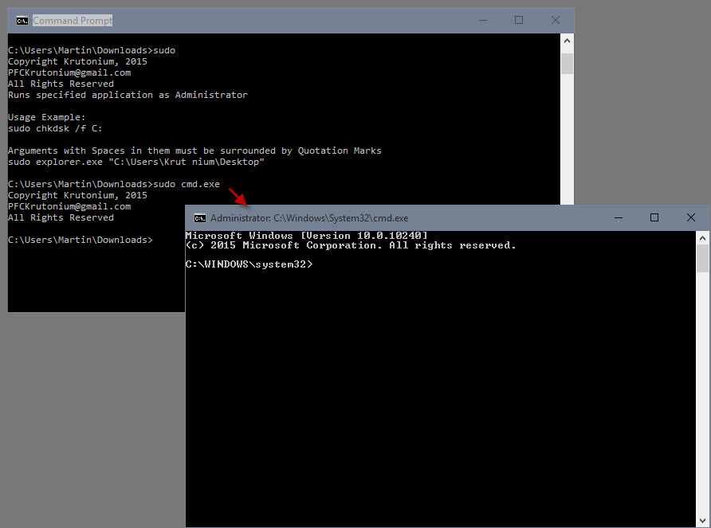The image size is (711, 528).
Task: Minimize the background Command Prompt window
Action: point(483,21)
